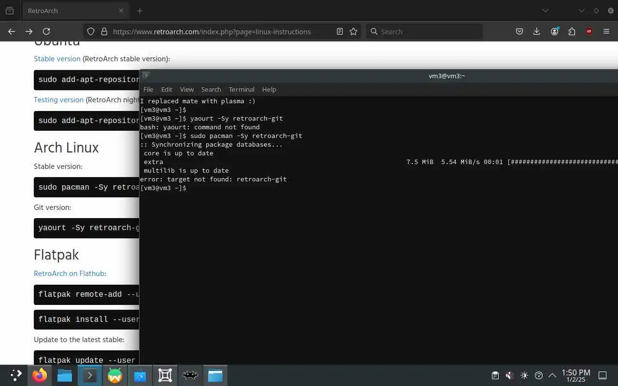Open the 1:50 PM clock calendar
The image size is (618, 386).
[x=576, y=375]
